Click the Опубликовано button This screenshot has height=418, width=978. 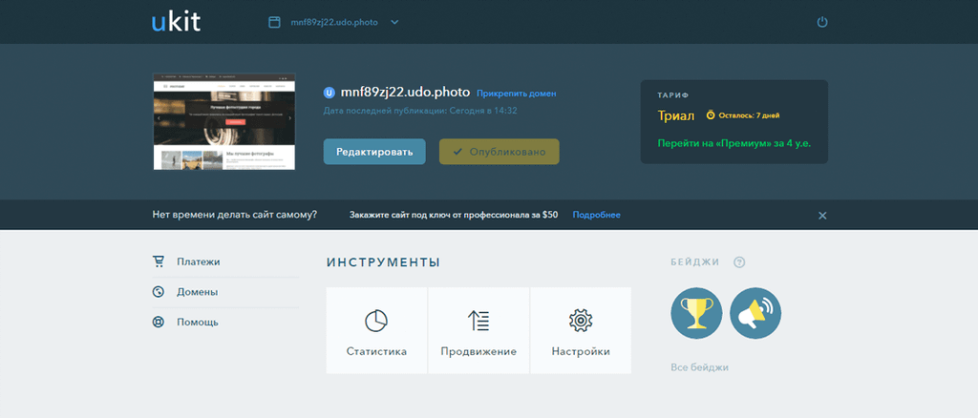coord(499,152)
